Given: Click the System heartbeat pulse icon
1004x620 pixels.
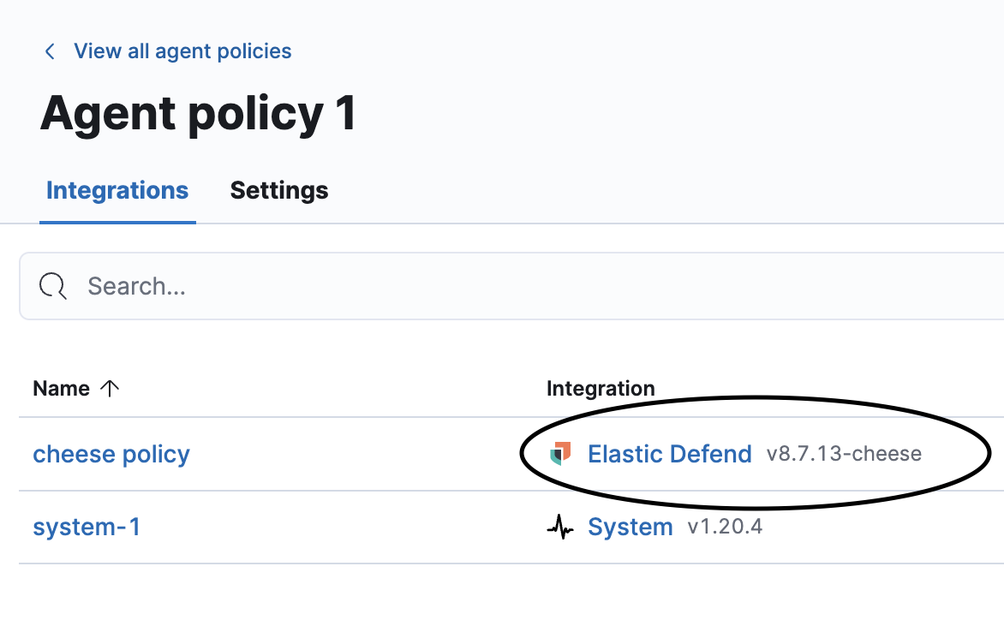Looking at the screenshot, I should (x=560, y=528).
